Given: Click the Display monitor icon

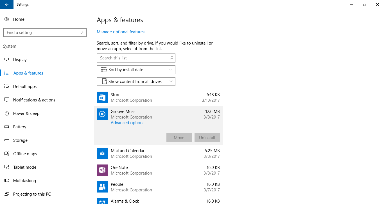Looking at the screenshot, I should coord(7,59).
